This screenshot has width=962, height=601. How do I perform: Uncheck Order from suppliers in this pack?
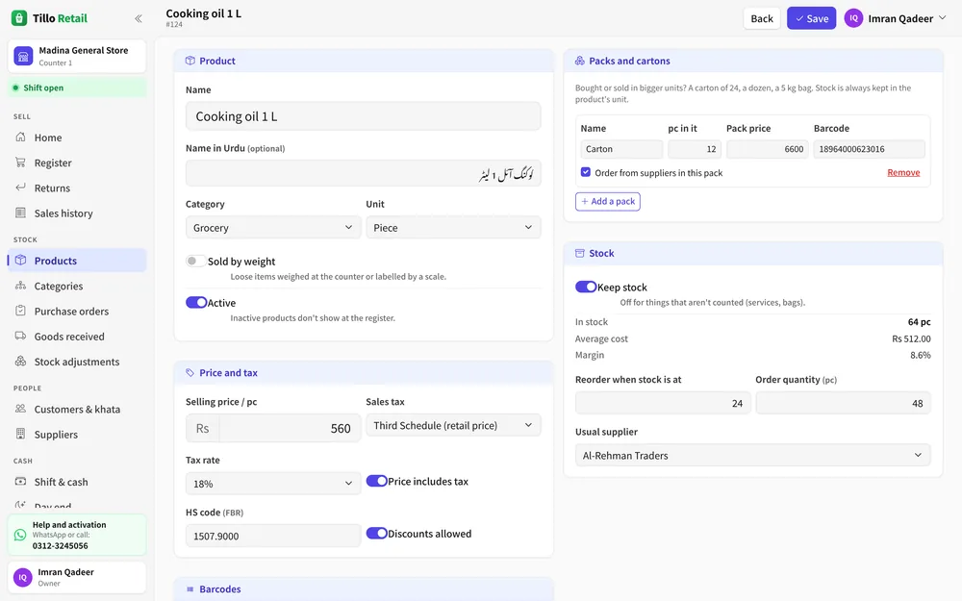click(x=586, y=172)
